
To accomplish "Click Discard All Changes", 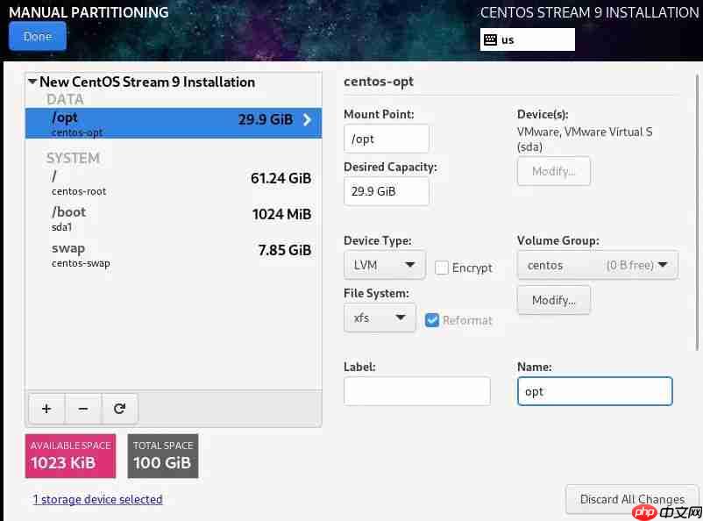I will click(632, 499).
